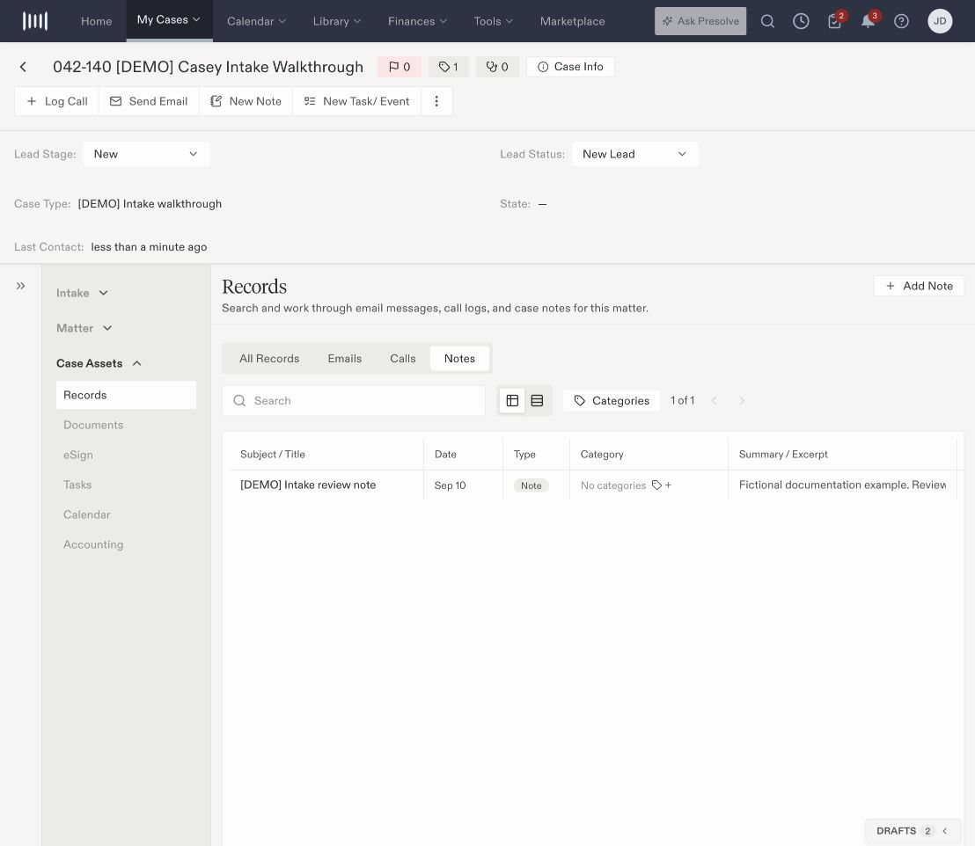The image size is (975, 846).
Task: Open the Lead Stage dropdown
Action: point(146,154)
